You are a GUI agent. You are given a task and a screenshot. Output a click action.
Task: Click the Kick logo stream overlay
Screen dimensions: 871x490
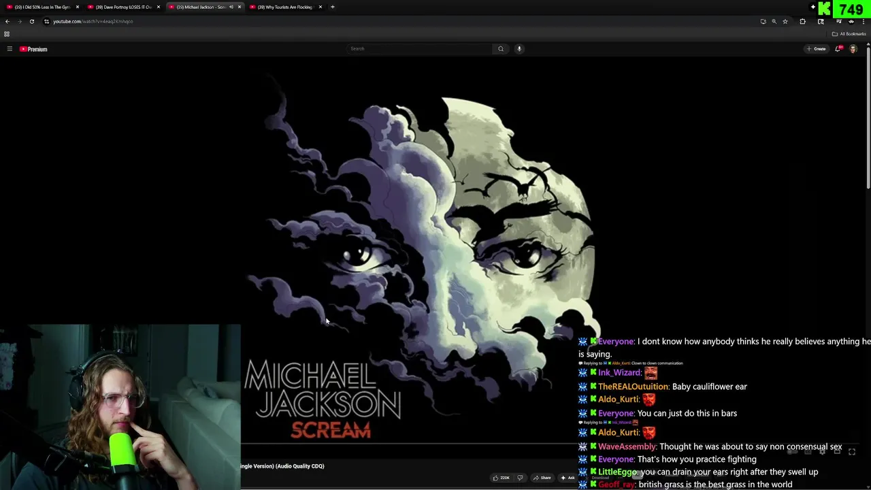[x=824, y=9]
